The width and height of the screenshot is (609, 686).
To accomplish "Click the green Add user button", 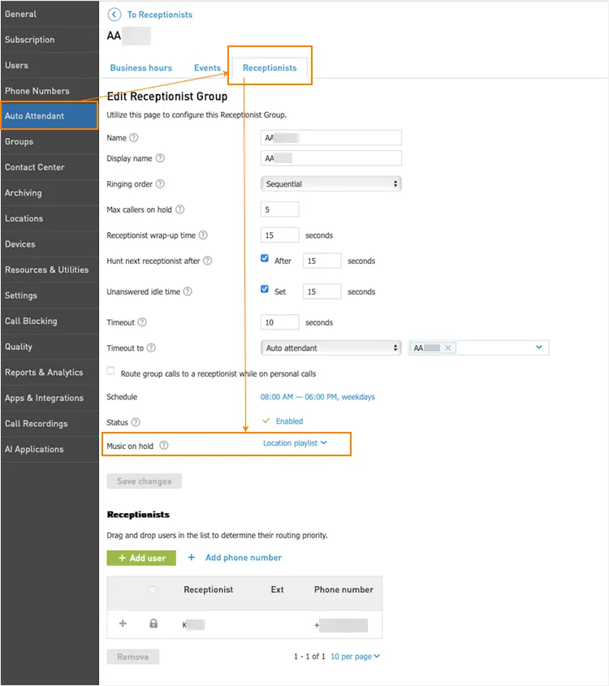I will tap(141, 558).
